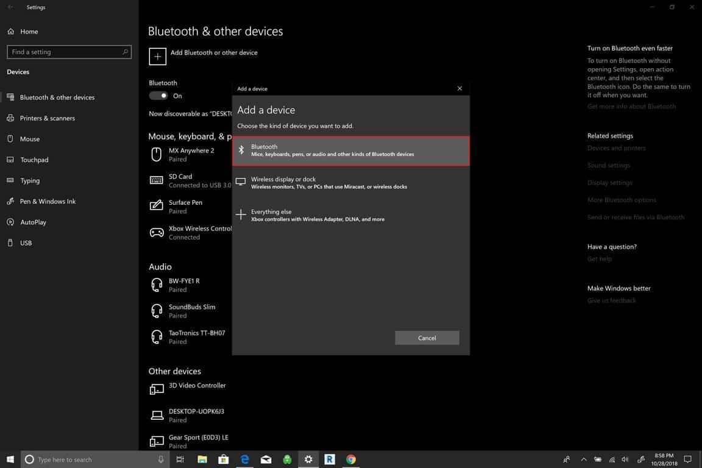Select the Surface Pen device name

(x=185, y=202)
